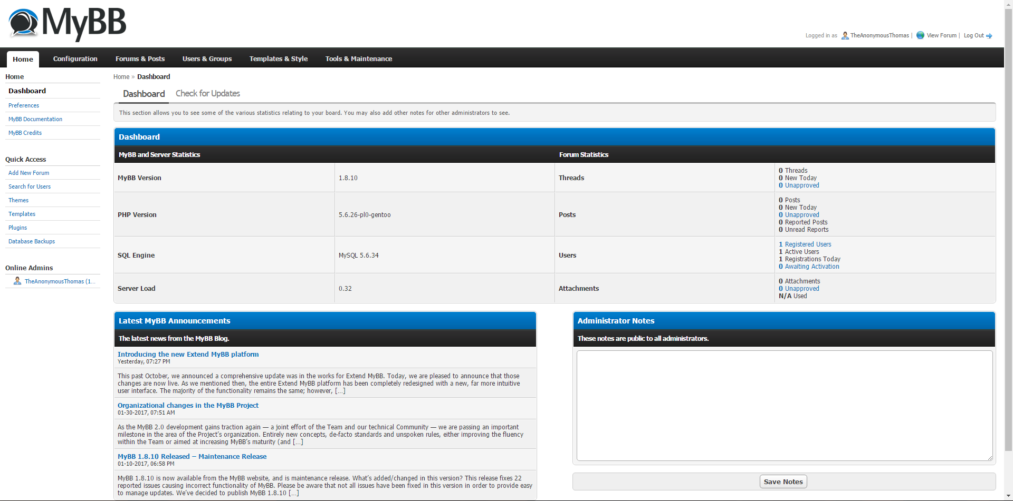Click the Server Load value 0.32
This screenshot has height=501, width=1013.
tap(345, 289)
